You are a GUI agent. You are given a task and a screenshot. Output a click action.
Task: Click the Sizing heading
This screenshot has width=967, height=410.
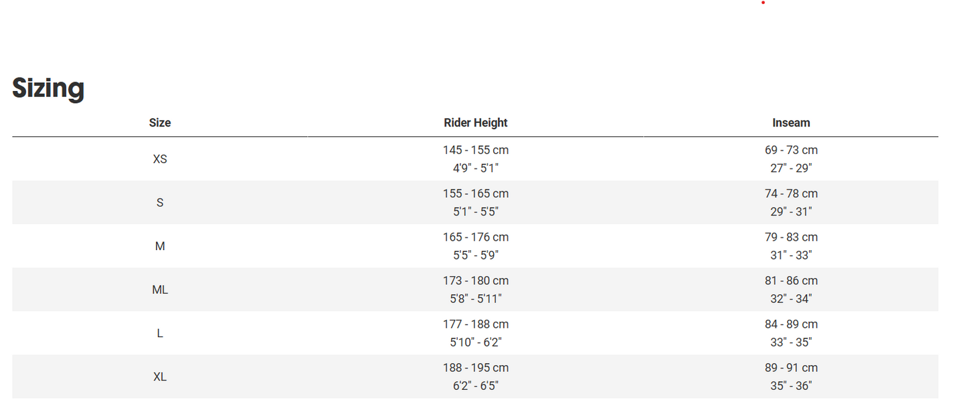pyautogui.click(x=48, y=88)
